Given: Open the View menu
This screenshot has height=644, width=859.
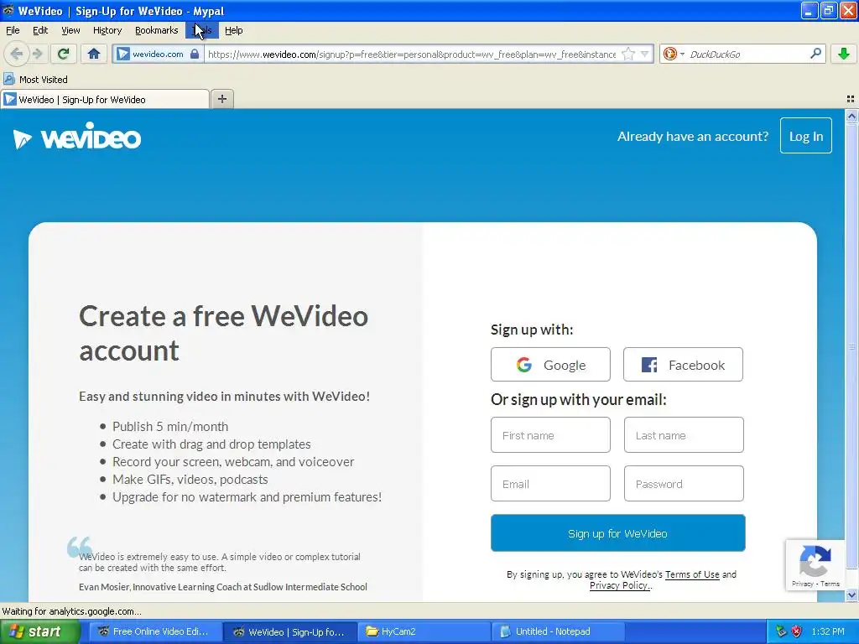Looking at the screenshot, I should point(70,30).
